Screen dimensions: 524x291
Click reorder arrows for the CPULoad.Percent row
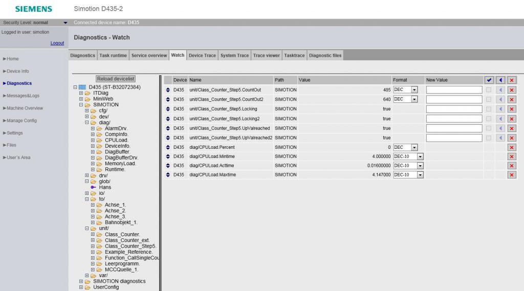coord(167,147)
